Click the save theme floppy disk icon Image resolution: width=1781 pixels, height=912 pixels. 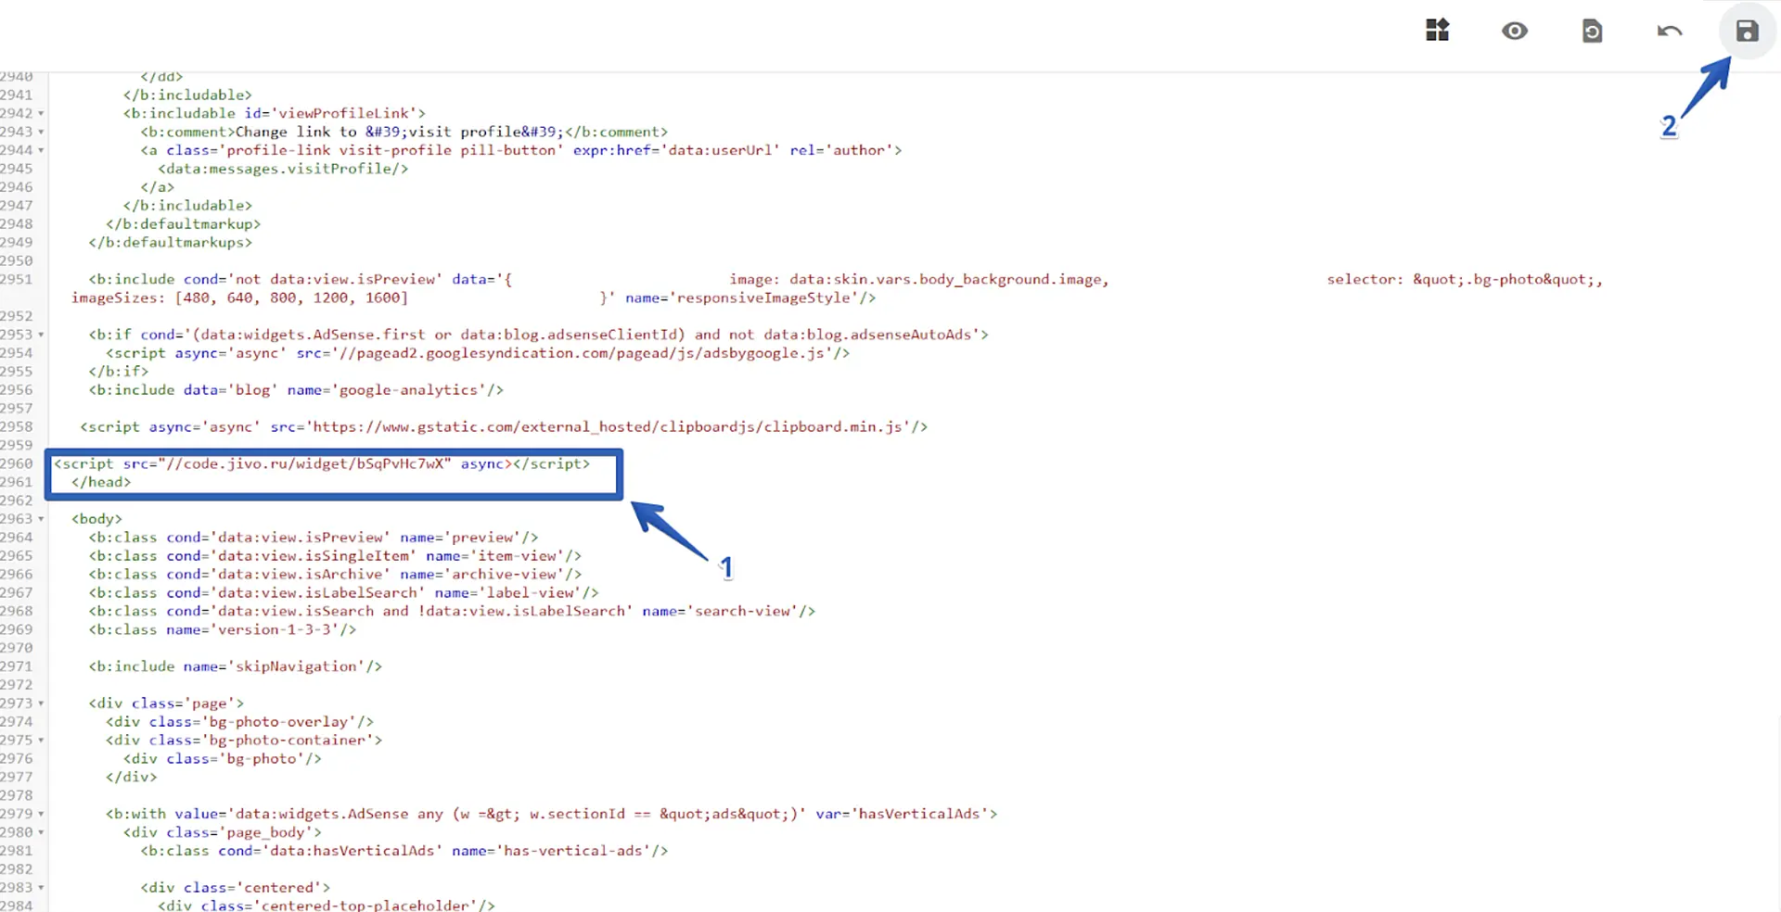coord(1747,32)
